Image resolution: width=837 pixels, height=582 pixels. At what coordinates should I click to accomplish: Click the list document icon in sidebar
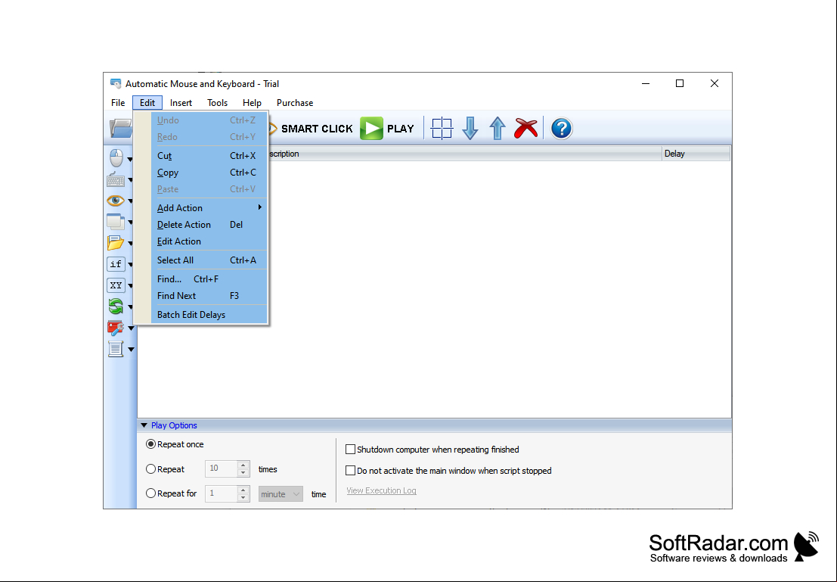pos(116,349)
